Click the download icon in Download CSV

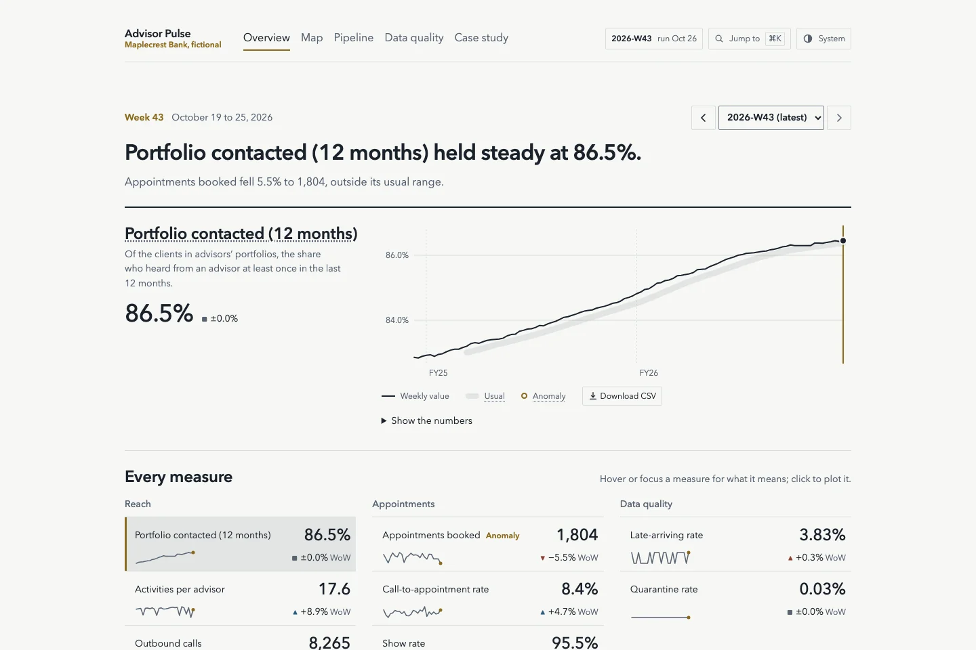coord(592,396)
